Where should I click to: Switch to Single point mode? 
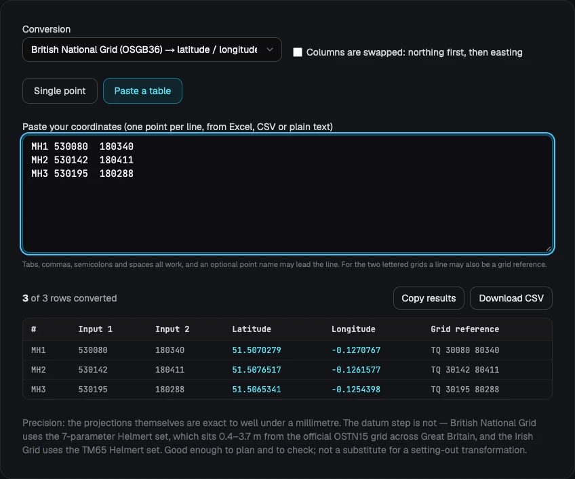[x=60, y=91]
